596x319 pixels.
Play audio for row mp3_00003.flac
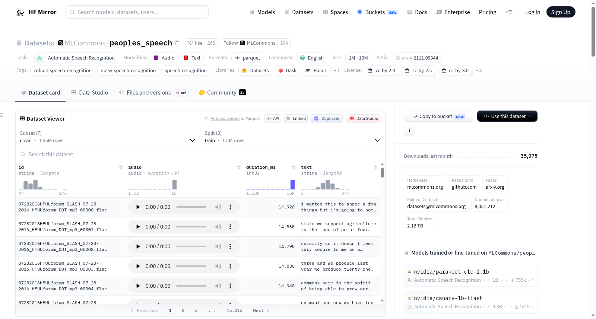click(x=138, y=266)
